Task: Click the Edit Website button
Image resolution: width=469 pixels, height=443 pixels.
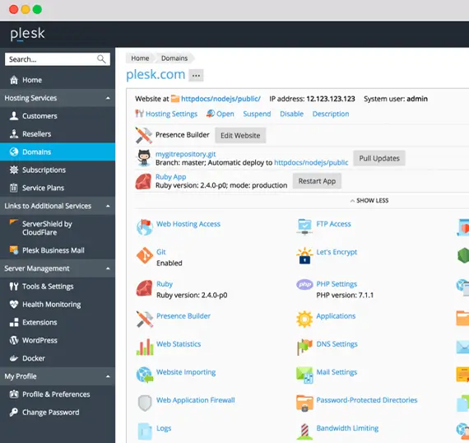Action: 240,136
